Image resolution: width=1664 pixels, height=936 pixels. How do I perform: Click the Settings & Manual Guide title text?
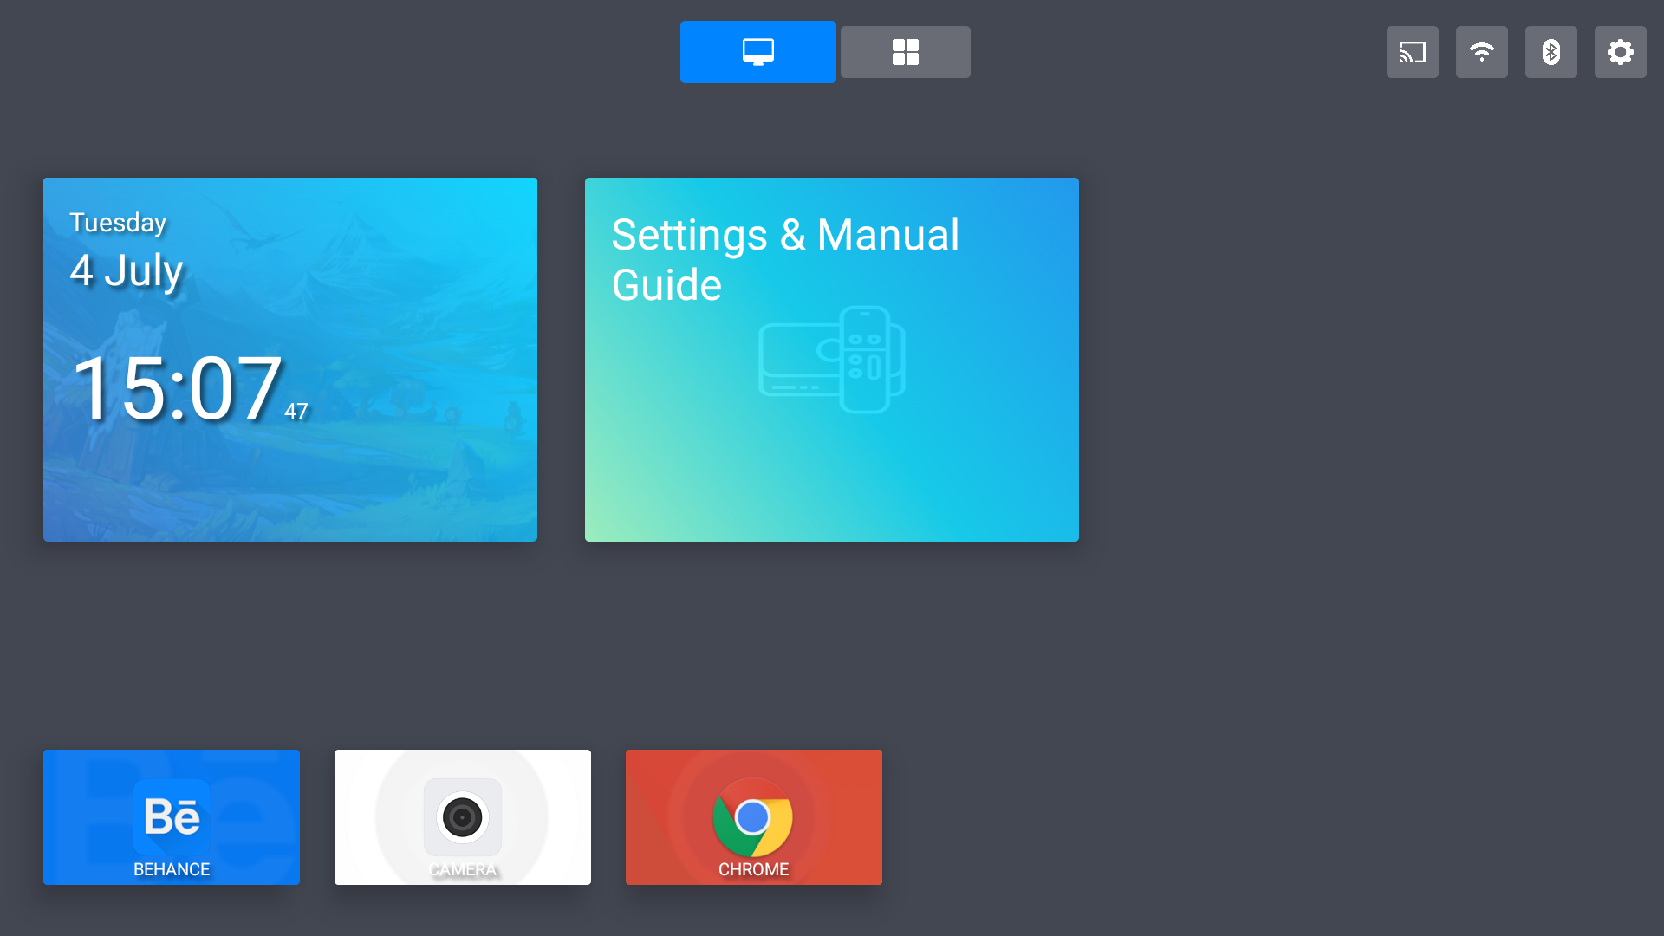[784, 259]
